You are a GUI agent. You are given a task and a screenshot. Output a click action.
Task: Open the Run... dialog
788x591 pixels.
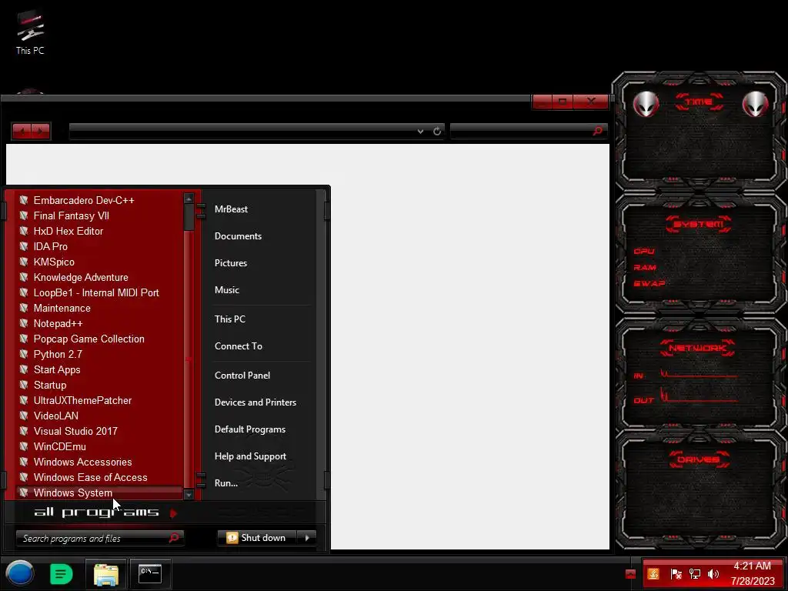[x=226, y=483]
